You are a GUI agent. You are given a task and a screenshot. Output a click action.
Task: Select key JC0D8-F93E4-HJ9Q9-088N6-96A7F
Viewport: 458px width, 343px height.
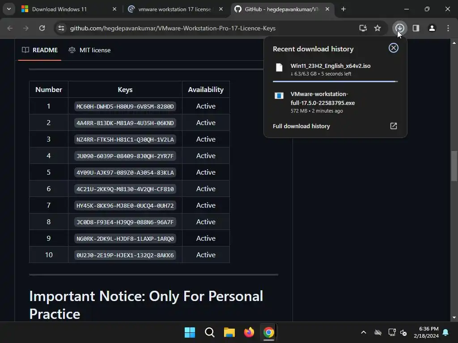(125, 222)
